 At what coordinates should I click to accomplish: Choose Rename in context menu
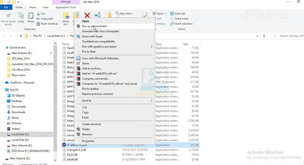(x=115, y=134)
